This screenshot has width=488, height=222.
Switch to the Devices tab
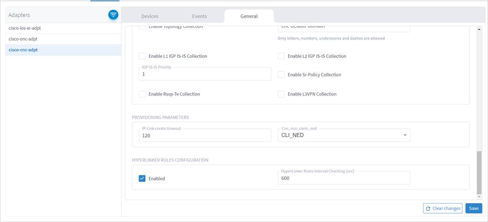click(150, 16)
